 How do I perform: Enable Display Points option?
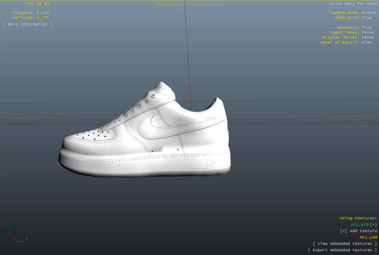tap(368, 37)
